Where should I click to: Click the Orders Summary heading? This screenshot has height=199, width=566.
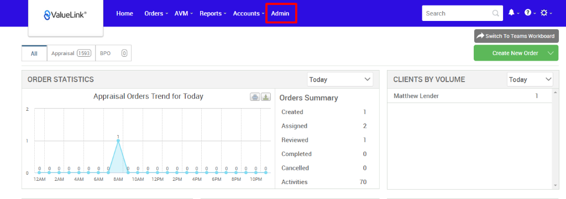click(308, 98)
